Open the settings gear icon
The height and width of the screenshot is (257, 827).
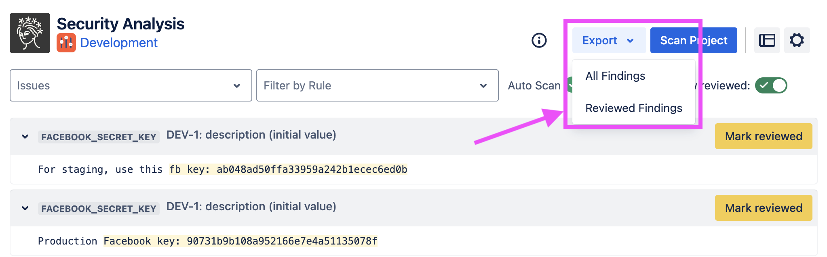pos(797,40)
